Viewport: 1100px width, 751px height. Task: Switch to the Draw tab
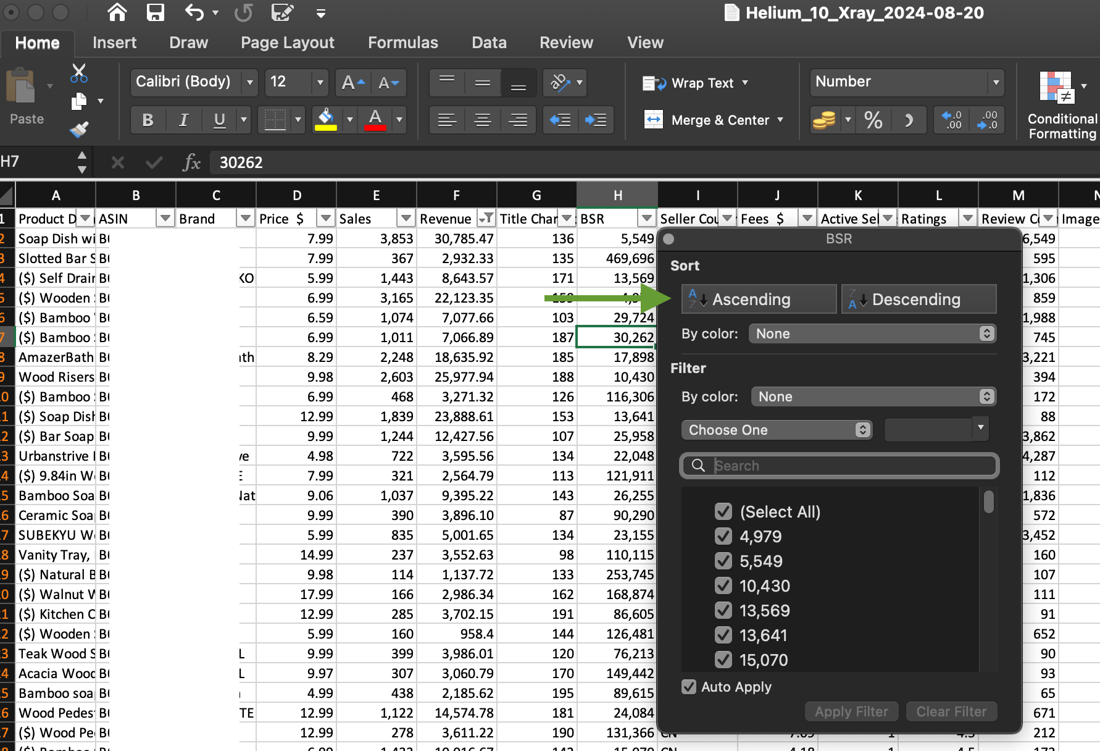point(188,43)
